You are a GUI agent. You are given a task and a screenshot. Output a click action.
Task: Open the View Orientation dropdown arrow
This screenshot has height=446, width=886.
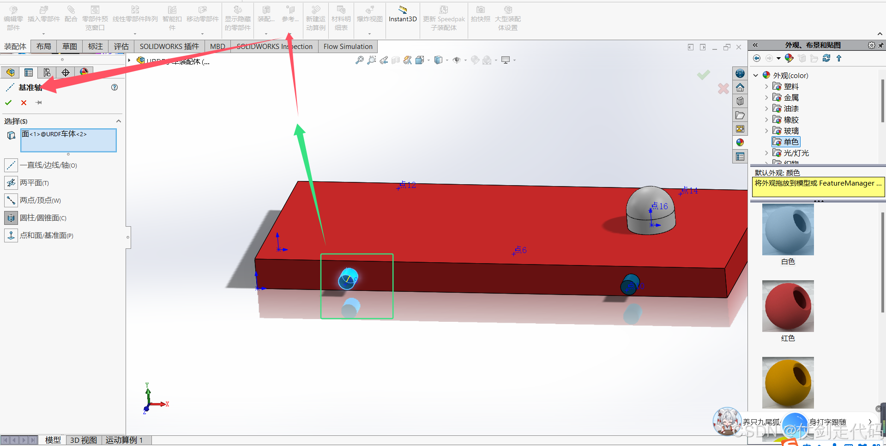pos(429,60)
